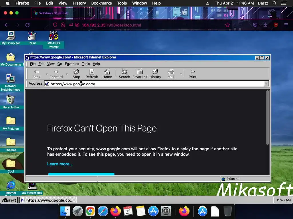Open the My Pictures folder
Screen dimensions: 293x219
[x=11, y=123]
